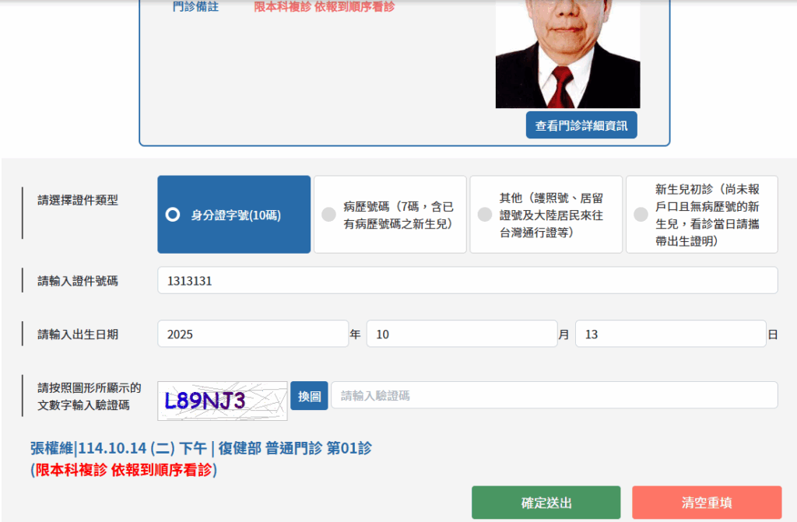
Task: Click the 請輸入驗證碼 captcha input box
Action: pyautogui.click(x=553, y=395)
